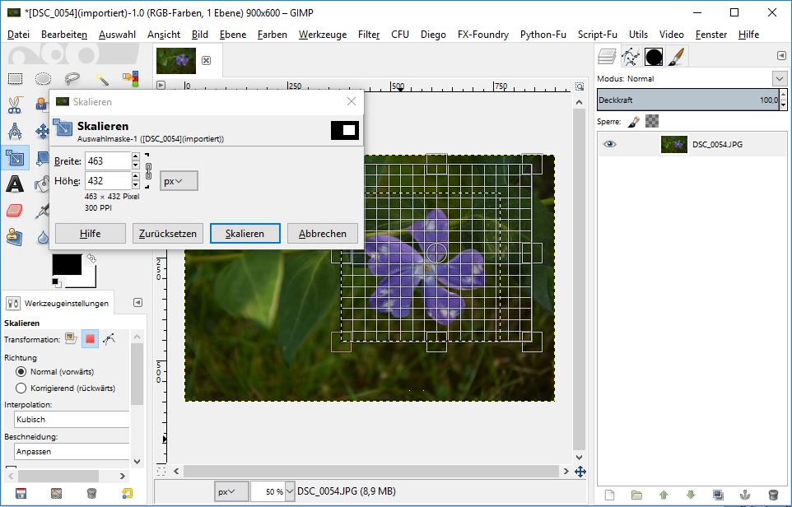Click the Zurücksetzen button

[168, 234]
